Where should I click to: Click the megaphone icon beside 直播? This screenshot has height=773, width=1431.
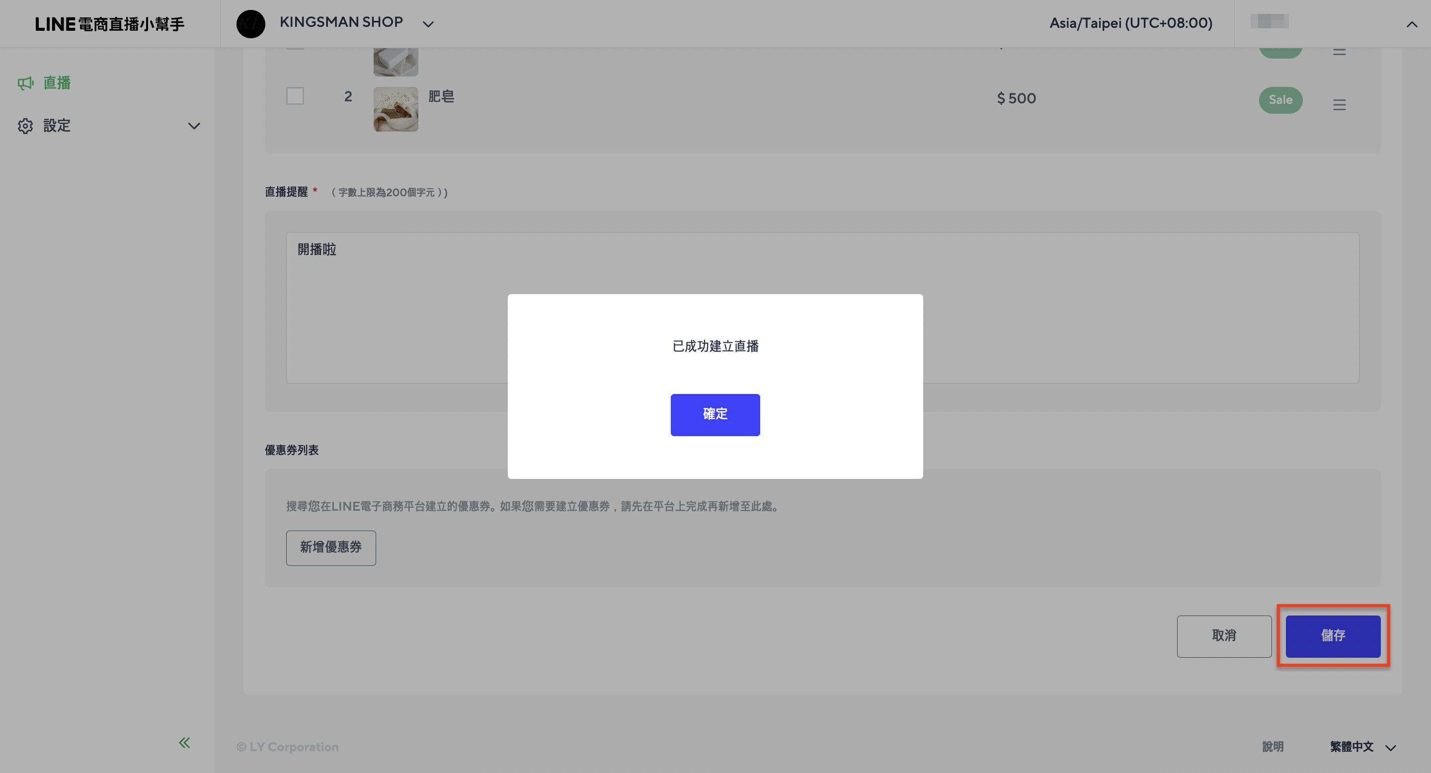[25, 83]
